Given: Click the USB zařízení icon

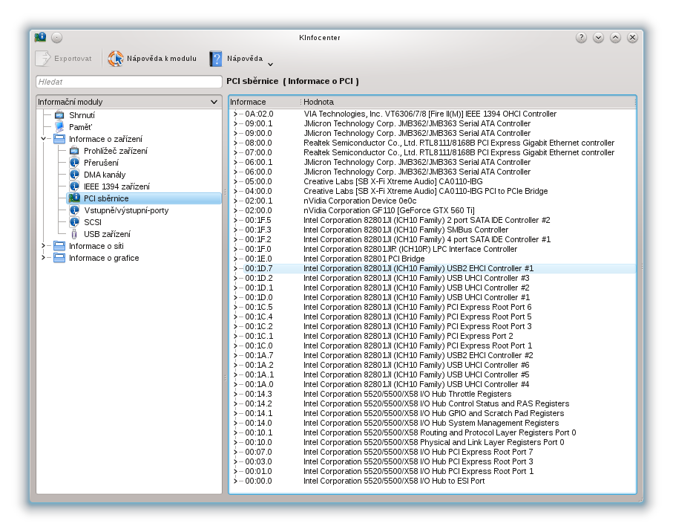Looking at the screenshot, I should [74, 234].
